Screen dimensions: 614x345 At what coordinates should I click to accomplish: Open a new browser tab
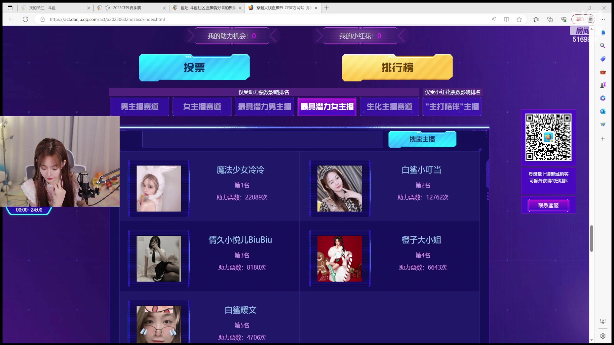[327, 8]
